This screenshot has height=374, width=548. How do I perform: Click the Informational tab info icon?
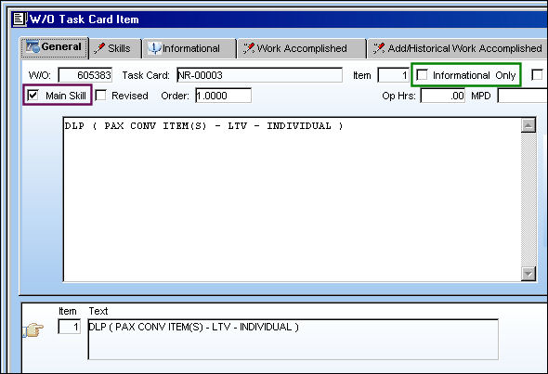154,48
